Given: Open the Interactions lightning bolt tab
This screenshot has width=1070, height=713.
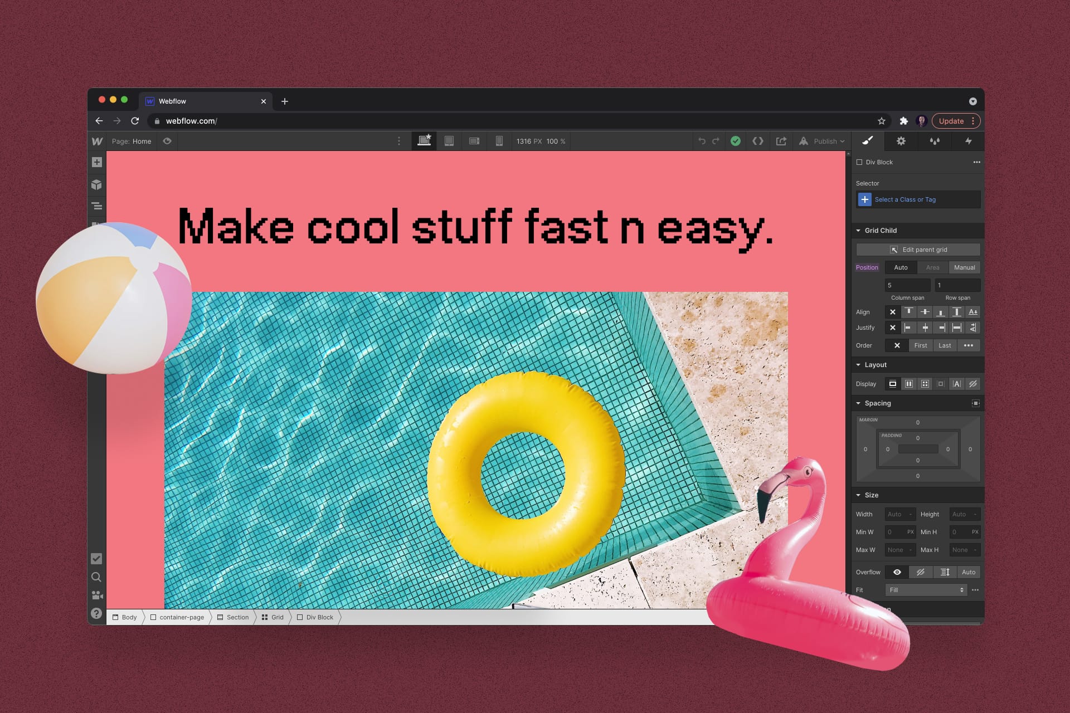Looking at the screenshot, I should pos(968,141).
